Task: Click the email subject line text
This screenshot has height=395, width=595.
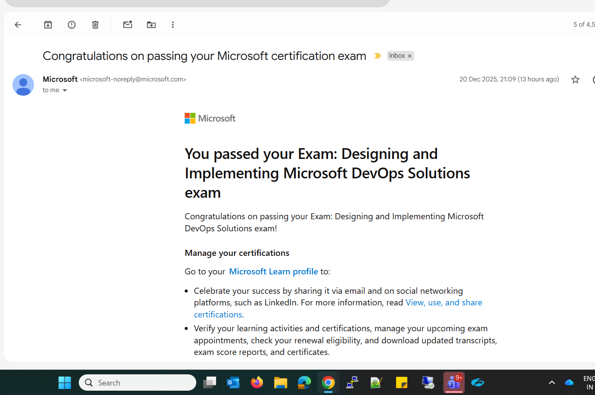Action: pyautogui.click(x=205, y=56)
